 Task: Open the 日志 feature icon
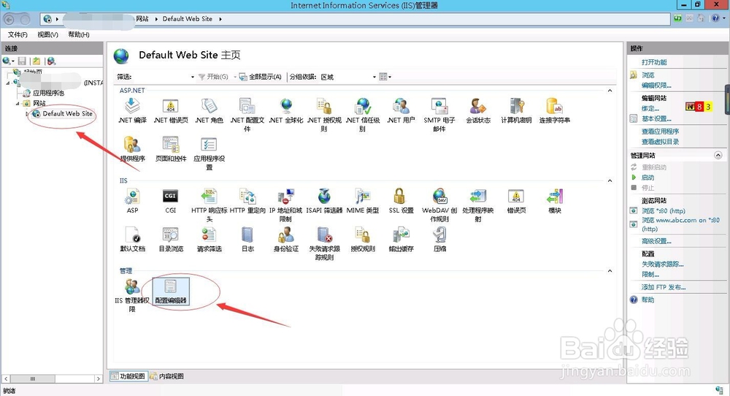(x=247, y=240)
